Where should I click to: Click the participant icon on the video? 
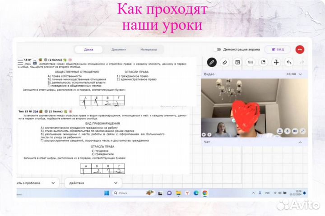click(280, 131)
